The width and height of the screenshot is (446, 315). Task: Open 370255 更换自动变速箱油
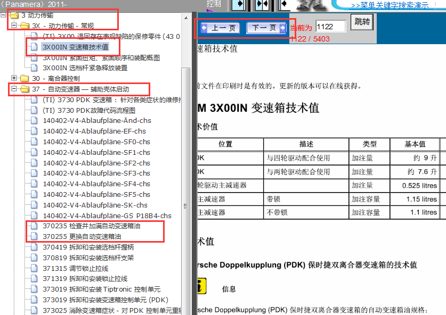(x=82, y=236)
